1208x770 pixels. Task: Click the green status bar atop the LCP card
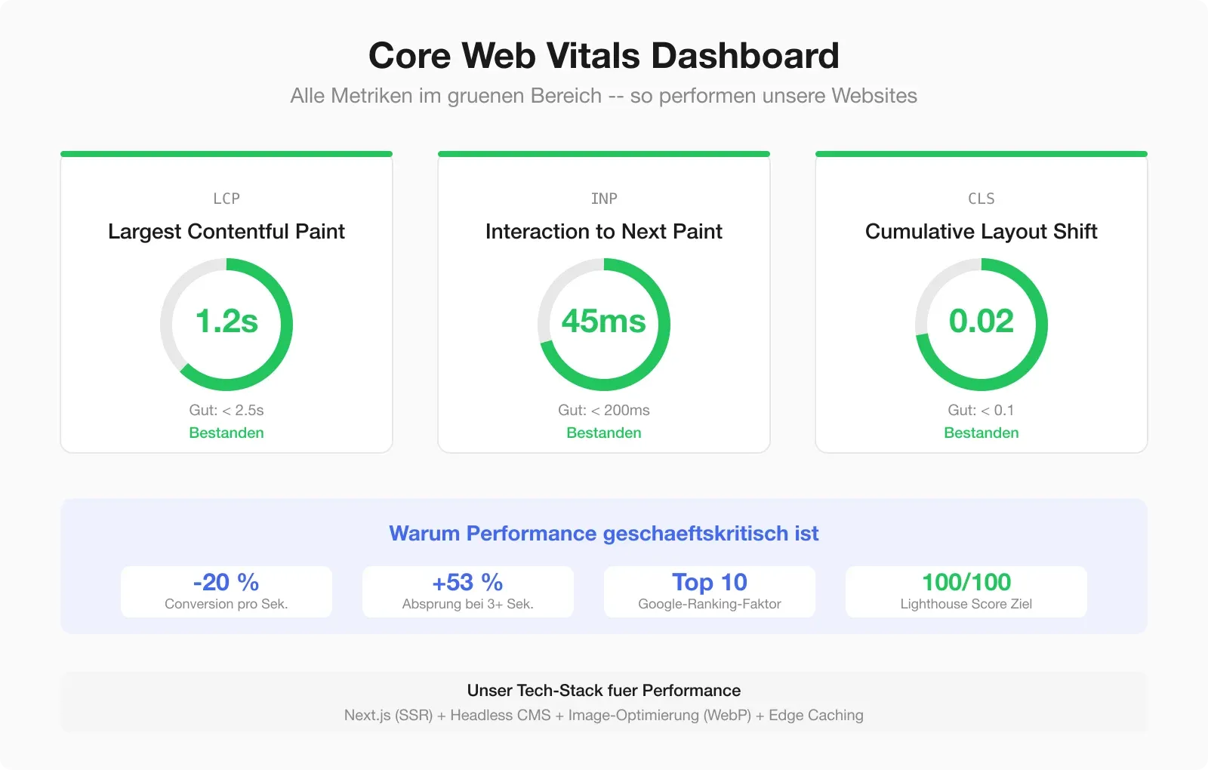(226, 152)
